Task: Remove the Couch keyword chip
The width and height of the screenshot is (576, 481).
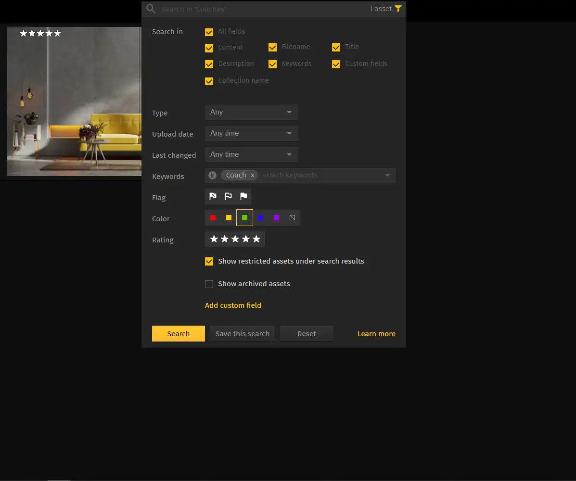Action: click(x=252, y=175)
